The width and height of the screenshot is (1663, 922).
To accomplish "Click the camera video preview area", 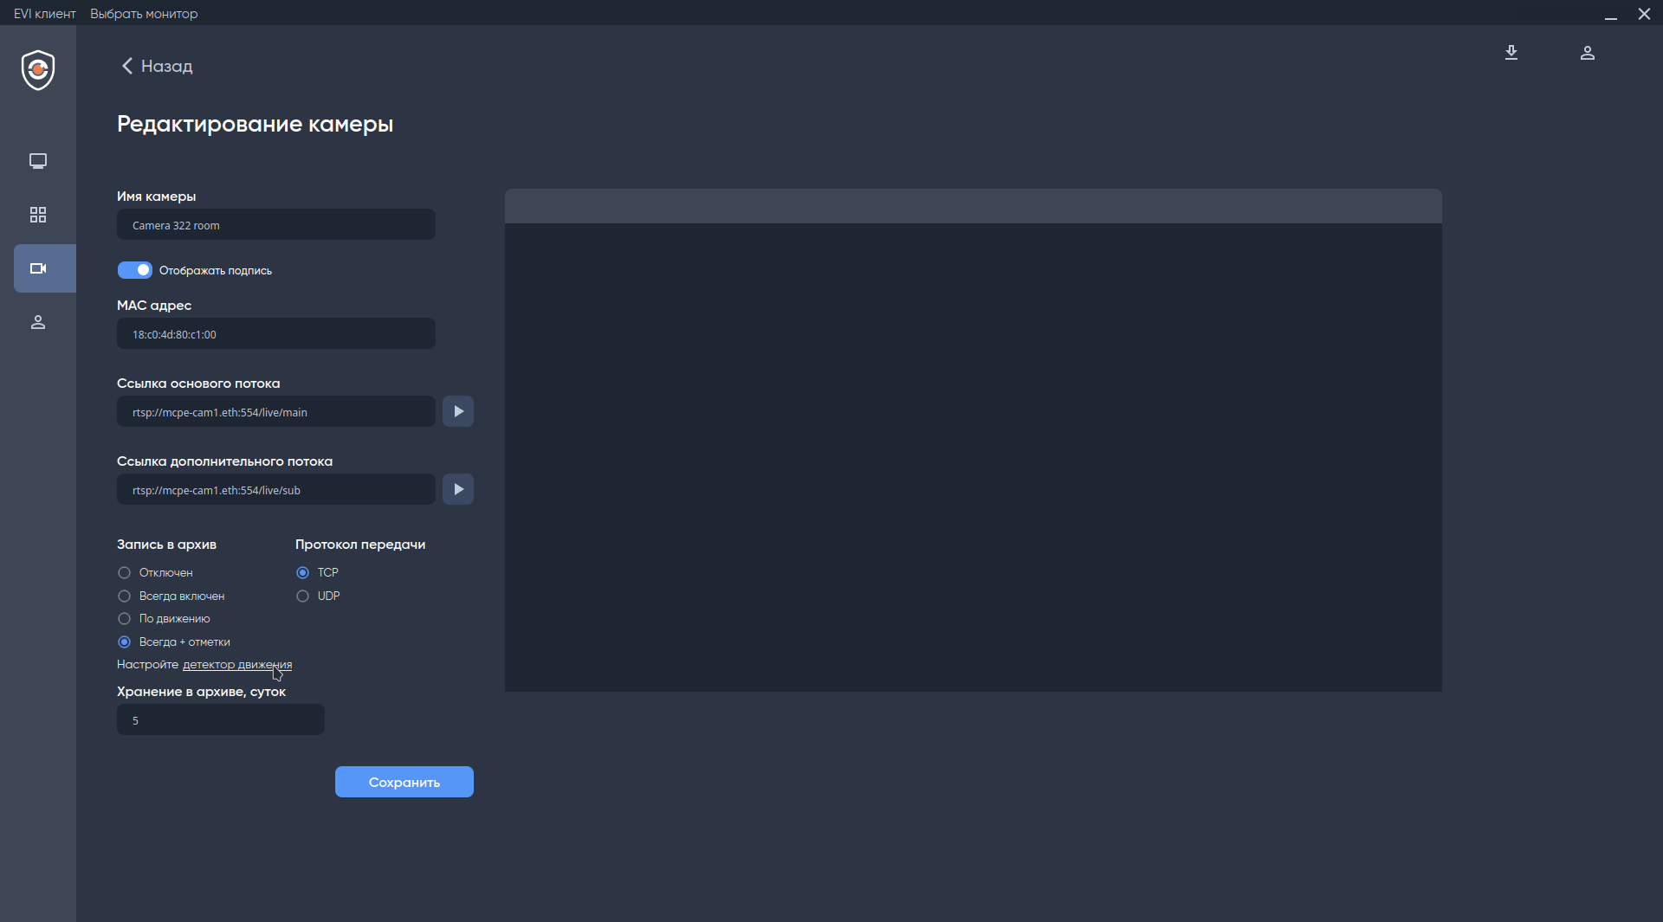I will pos(974,457).
